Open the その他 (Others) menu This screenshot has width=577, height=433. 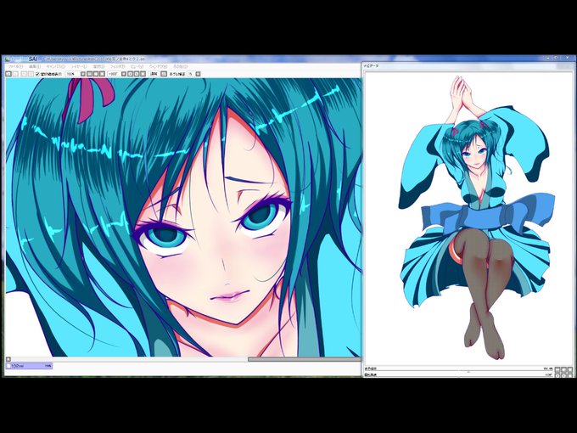pyautogui.click(x=180, y=66)
